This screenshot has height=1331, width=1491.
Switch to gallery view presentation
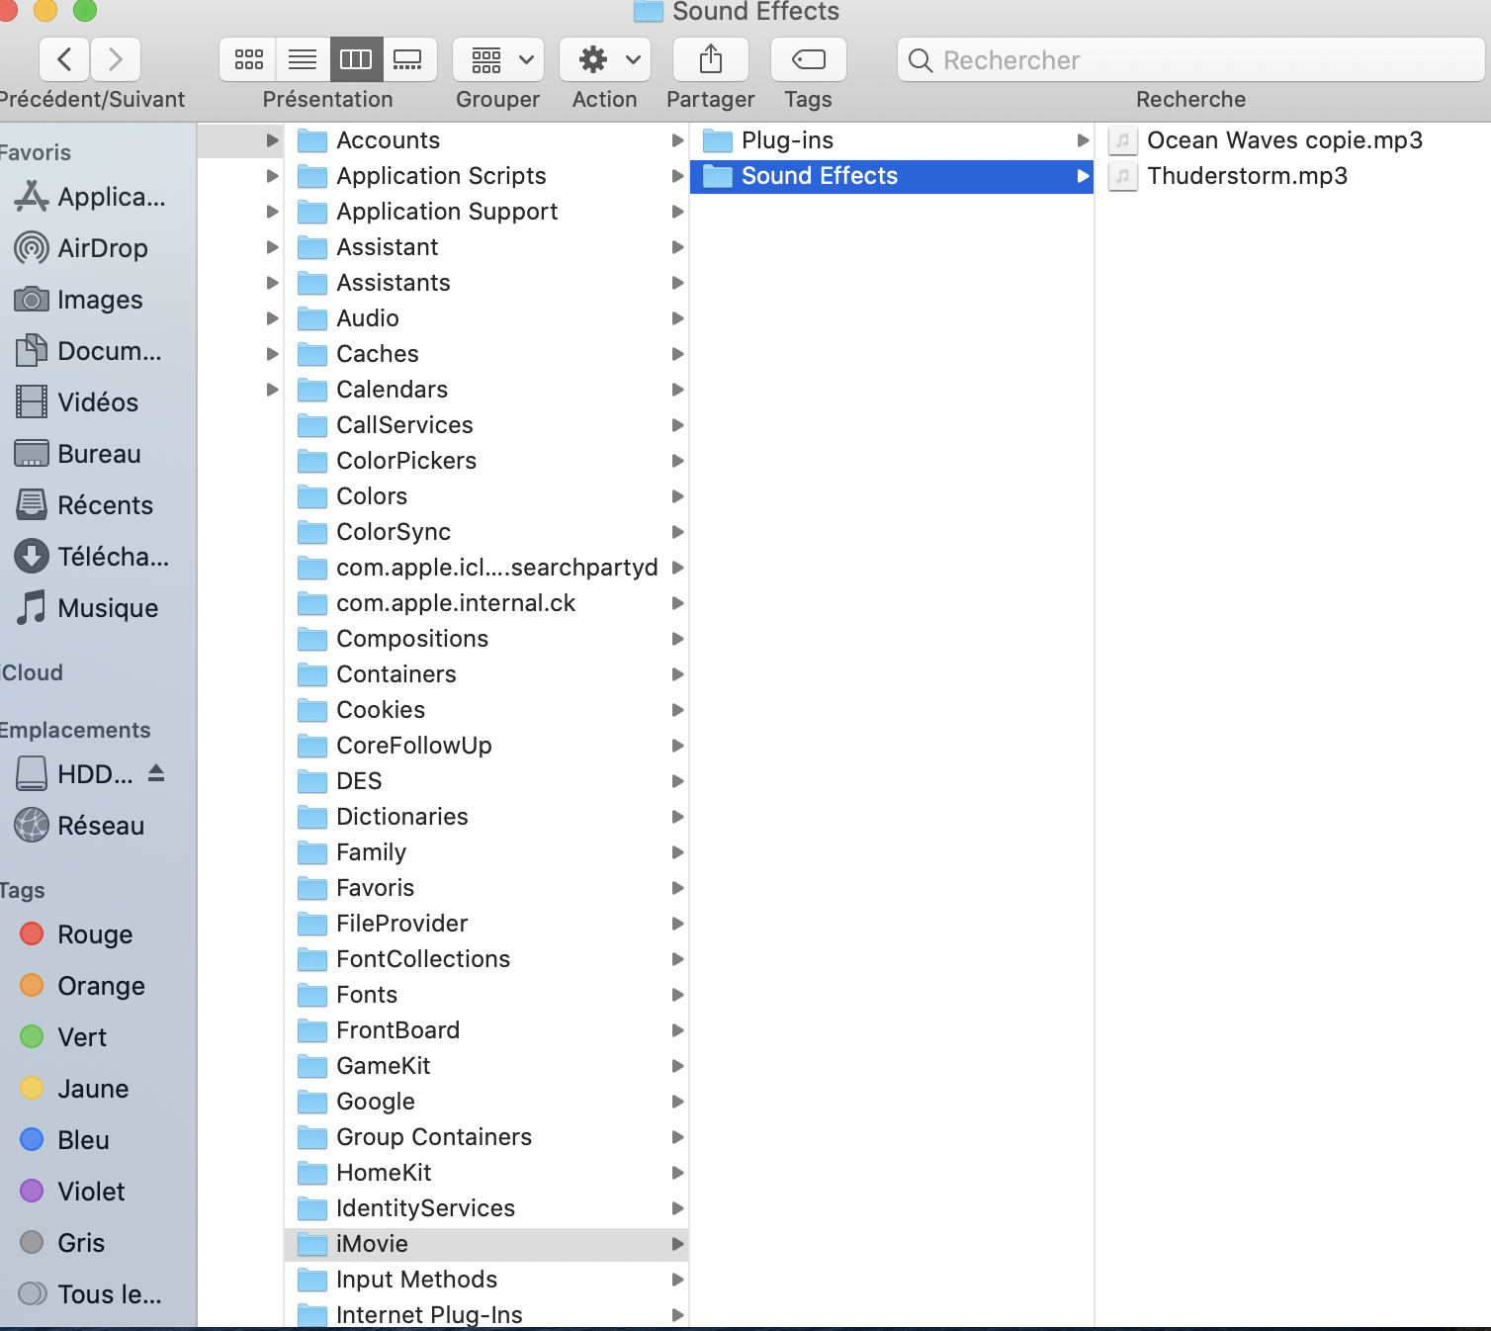point(408,60)
